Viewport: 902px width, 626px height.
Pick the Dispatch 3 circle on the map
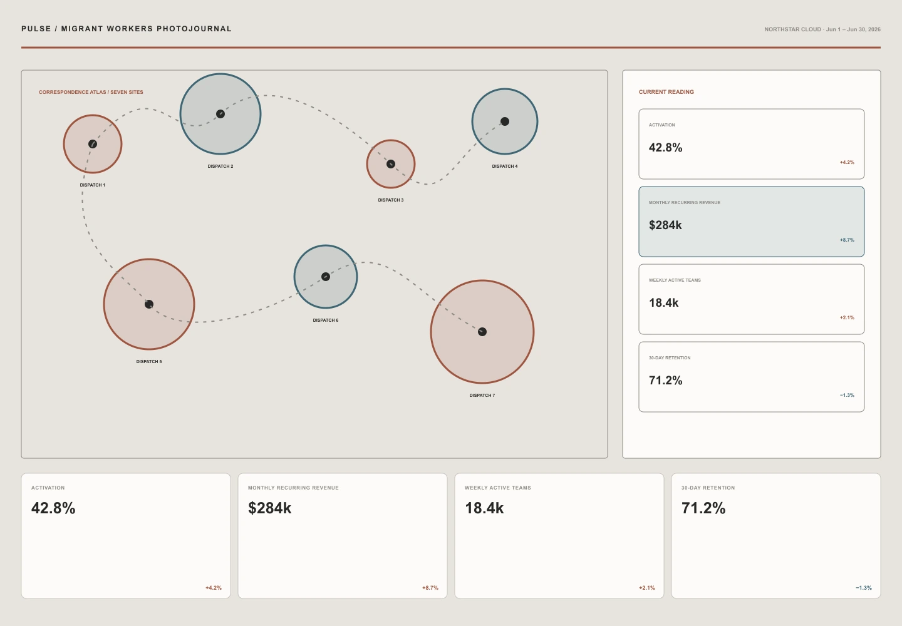(391, 164)
